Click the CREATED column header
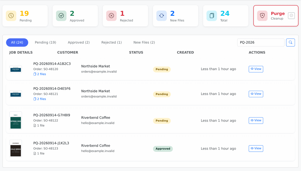This screenshot has height=171, width=301. tap(185, 52)
